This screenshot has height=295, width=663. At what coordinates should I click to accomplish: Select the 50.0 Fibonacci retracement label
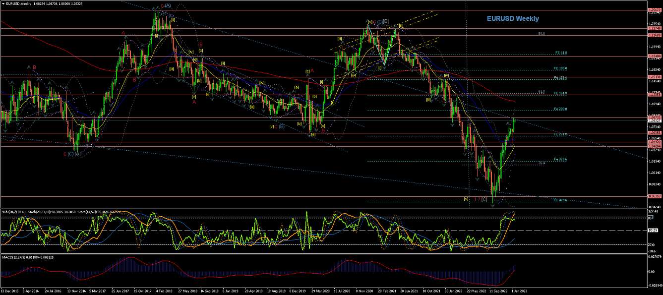542,34
